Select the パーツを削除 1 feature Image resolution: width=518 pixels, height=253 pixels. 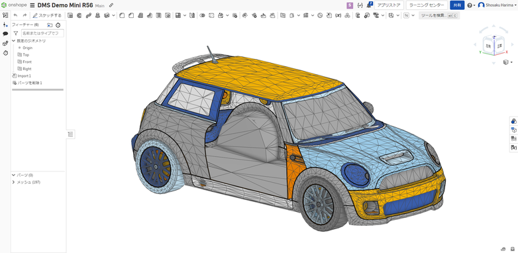pyautogui.click(x=29, y=83)
